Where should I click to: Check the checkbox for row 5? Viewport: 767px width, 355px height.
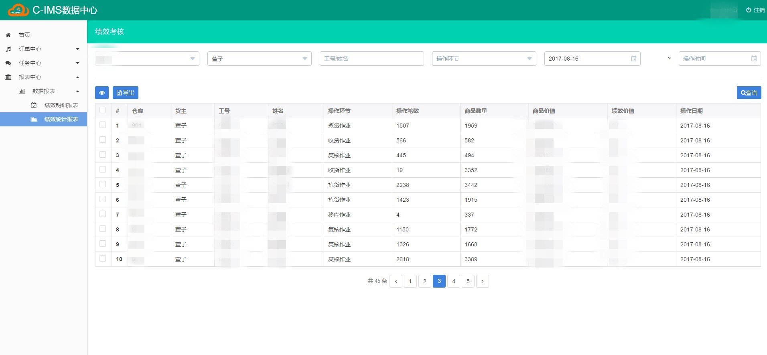click(x=103, y=185)
